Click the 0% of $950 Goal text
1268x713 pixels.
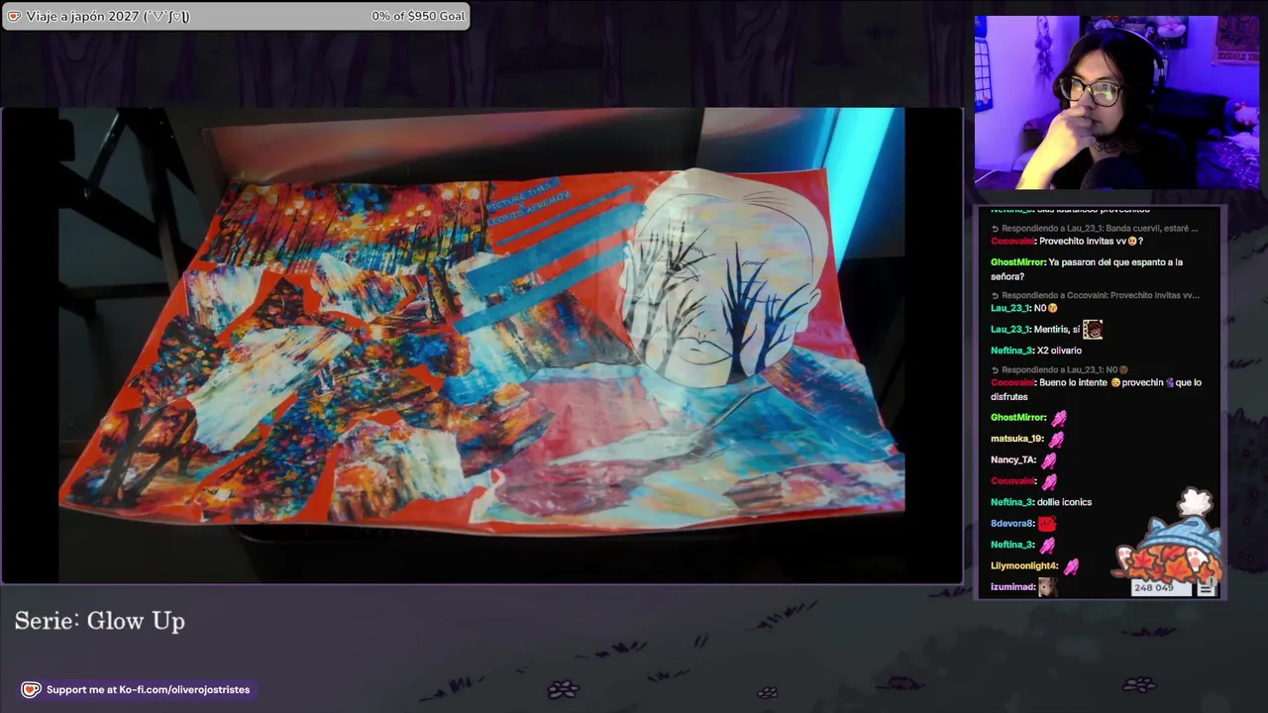(x=418, y=16)
